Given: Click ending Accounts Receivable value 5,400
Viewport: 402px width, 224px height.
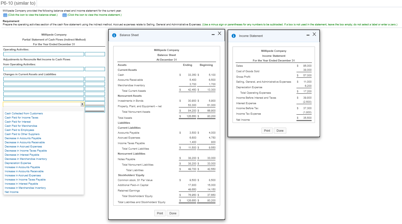Looking at the screenshot, I should point(193,80).
